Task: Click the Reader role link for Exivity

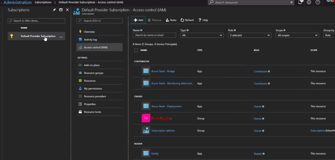Action: point(258,154)
